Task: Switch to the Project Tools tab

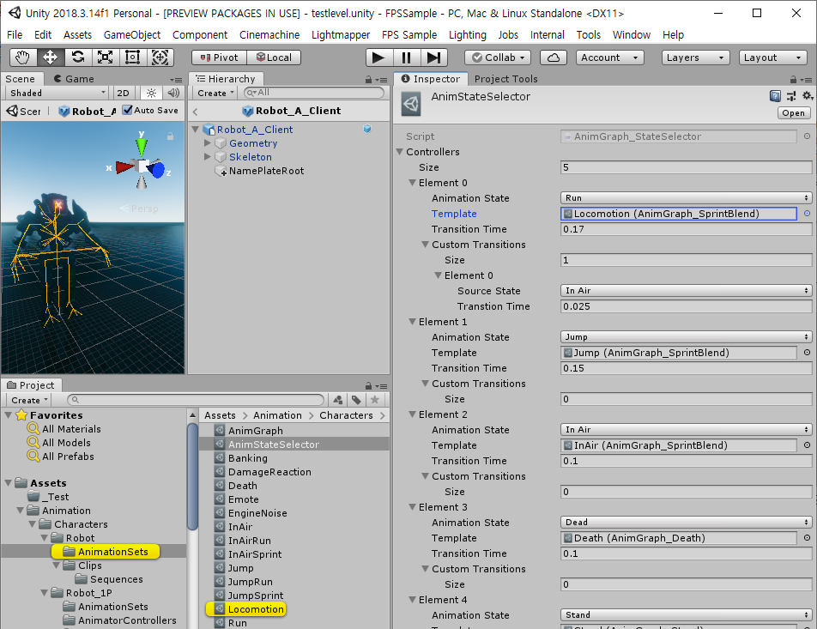Action: point(505,79)
